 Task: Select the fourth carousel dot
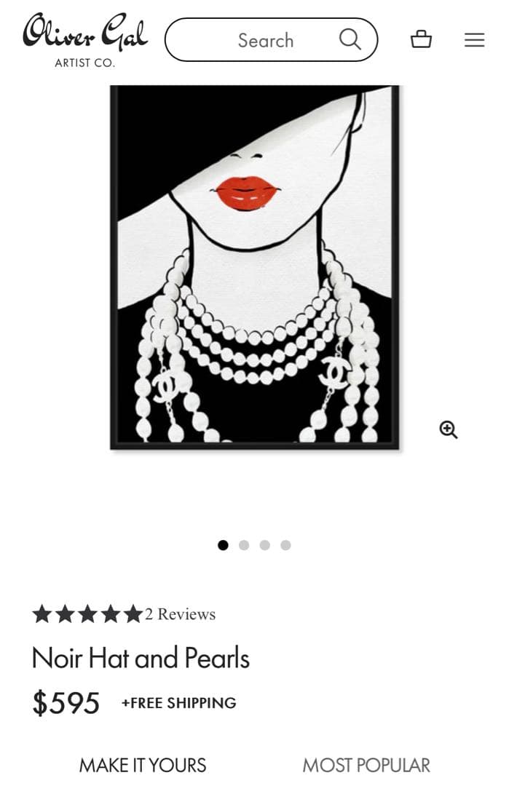(286, 545)
